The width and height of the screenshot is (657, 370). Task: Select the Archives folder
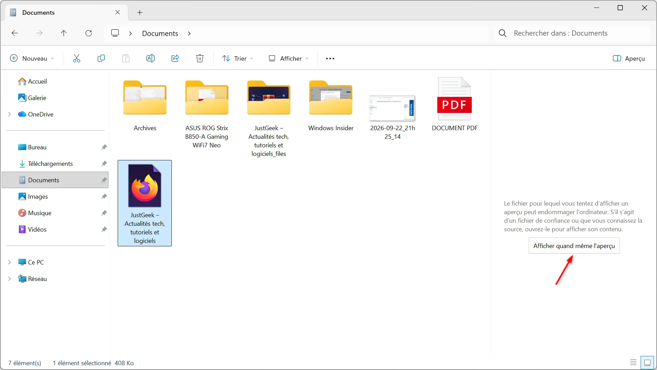145,106
